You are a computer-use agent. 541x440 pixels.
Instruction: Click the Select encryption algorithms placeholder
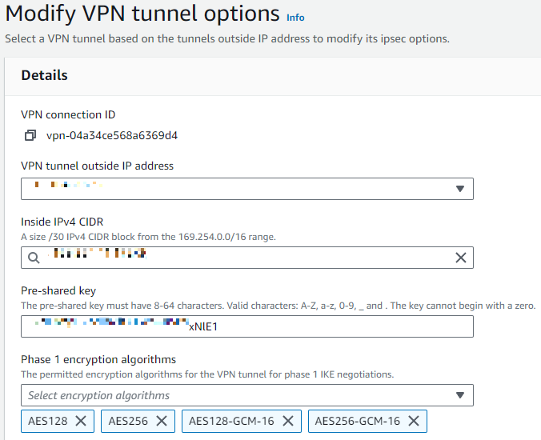click(x=98, y=395)
